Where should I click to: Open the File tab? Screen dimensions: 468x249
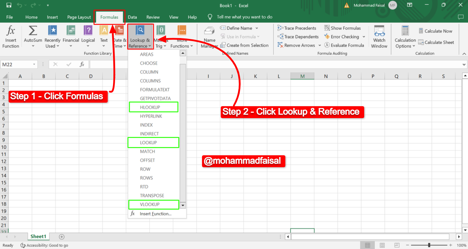[x=10, y=17]
